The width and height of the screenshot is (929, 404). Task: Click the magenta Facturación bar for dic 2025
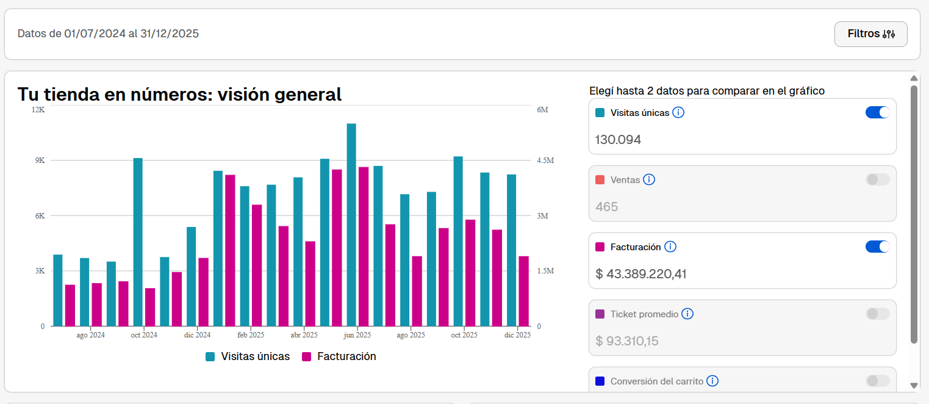pos(523,291)
